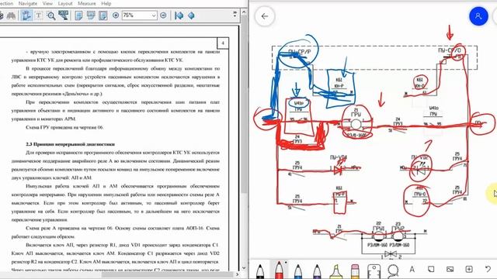Image resolution: width=497 pixels, height=279 pixels.
Task: Choose the fit page view icon
Action: click(x=103, y=15)
